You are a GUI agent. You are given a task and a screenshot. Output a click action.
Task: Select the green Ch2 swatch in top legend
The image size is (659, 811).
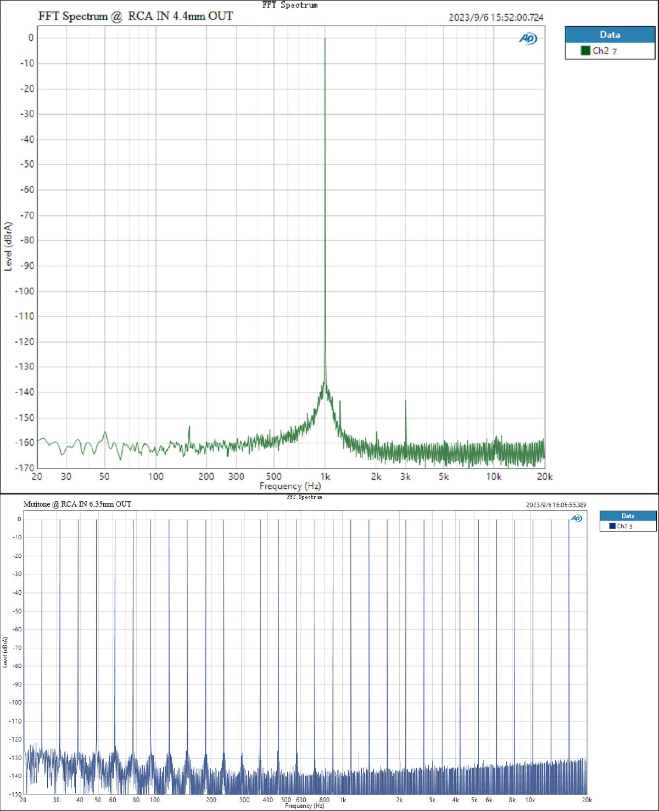585,51
